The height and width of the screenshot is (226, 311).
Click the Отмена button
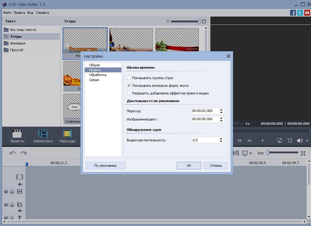coord(216,166)
